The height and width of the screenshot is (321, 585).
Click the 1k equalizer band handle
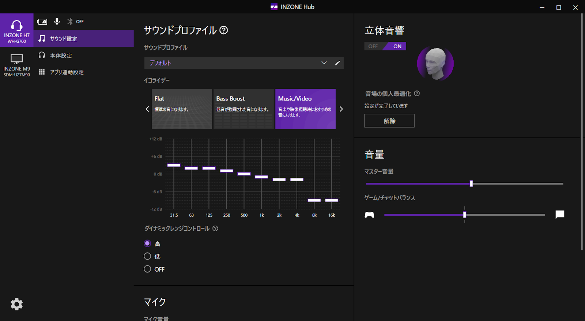(261, 177)
